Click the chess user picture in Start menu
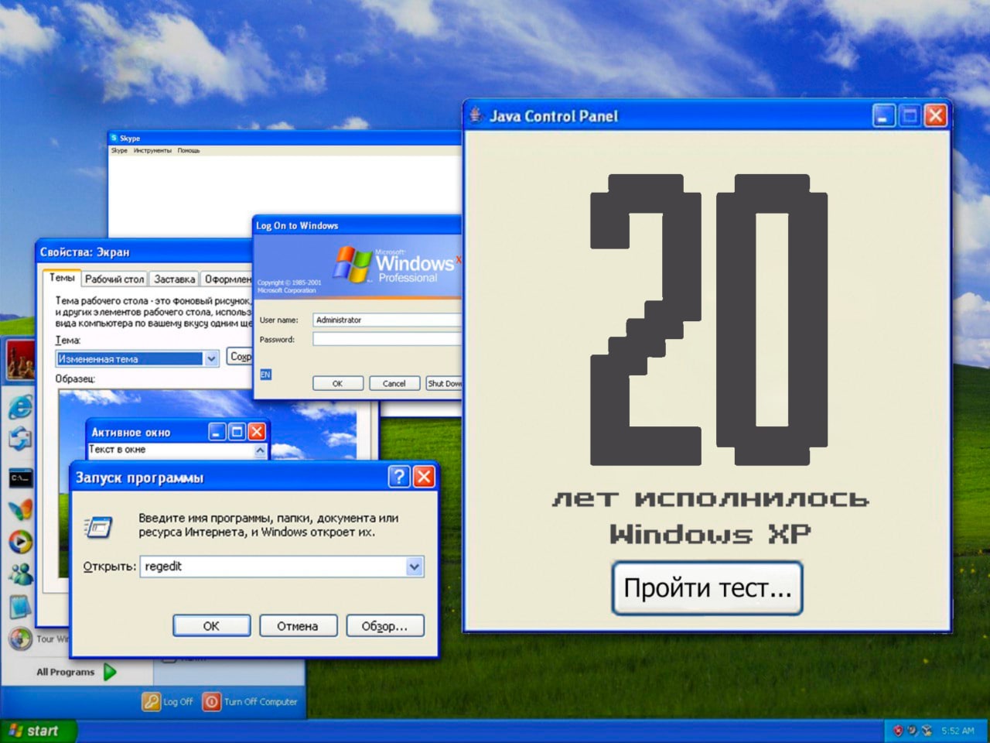990x743 pixels. click(21, 361)
